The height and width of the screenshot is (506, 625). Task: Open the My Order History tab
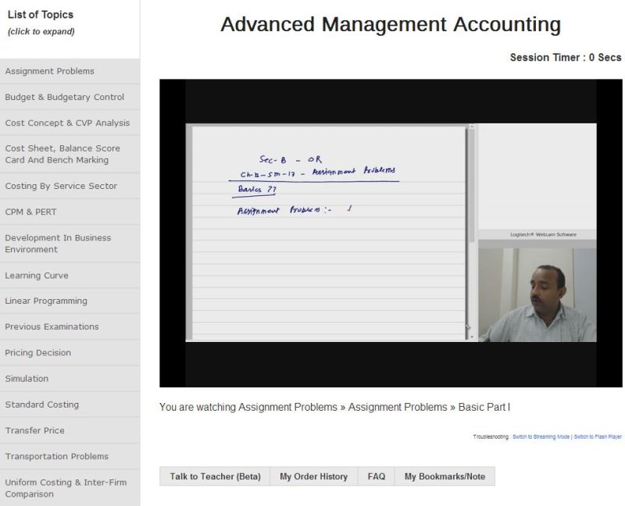(x=313, y=476)
